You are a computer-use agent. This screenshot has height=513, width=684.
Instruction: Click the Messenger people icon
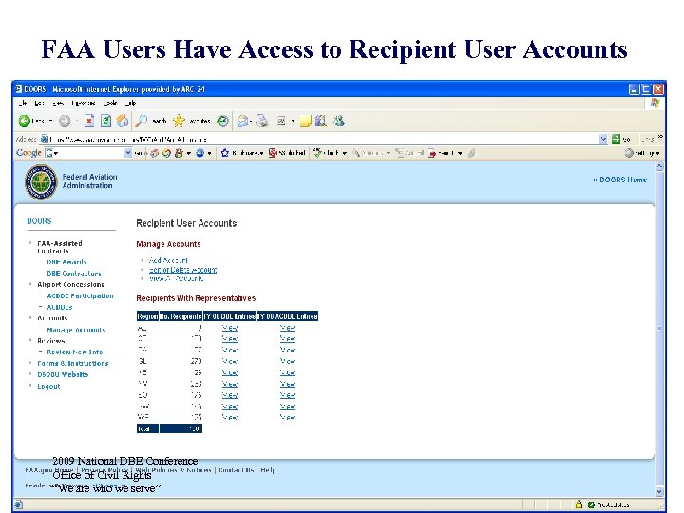point(338,121)
